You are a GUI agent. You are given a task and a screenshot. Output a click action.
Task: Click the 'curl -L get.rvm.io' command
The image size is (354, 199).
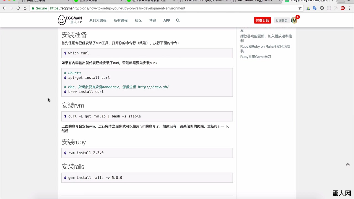coord(105,116)
